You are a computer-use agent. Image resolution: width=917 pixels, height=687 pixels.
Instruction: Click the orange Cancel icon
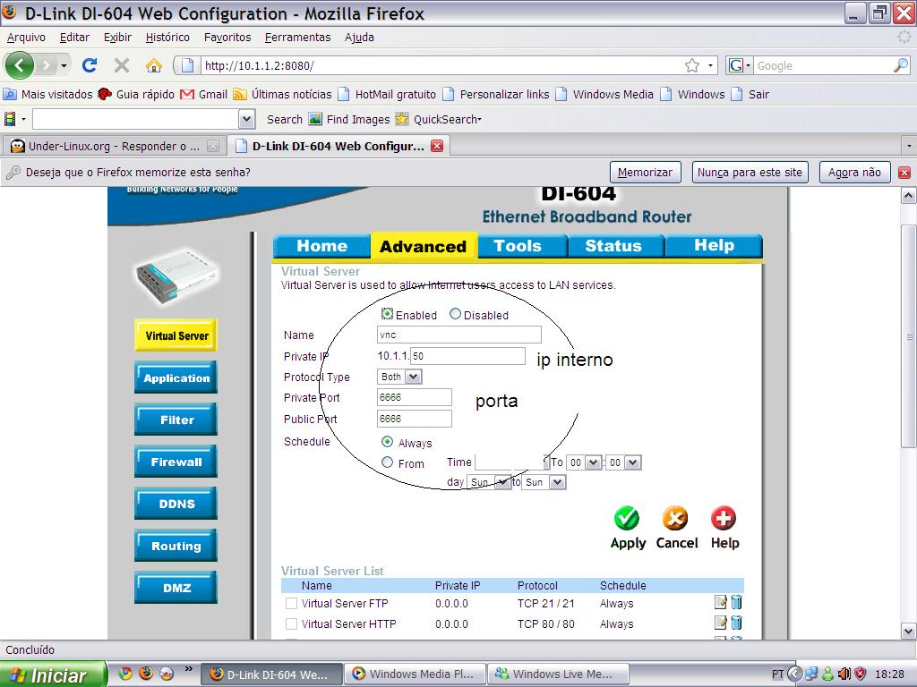pos(675,518)
